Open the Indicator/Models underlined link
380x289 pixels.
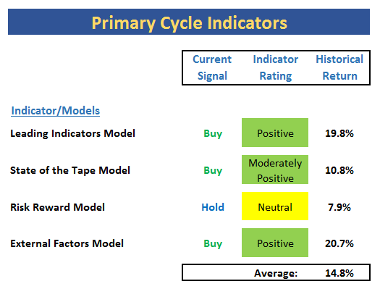[56, 111]
